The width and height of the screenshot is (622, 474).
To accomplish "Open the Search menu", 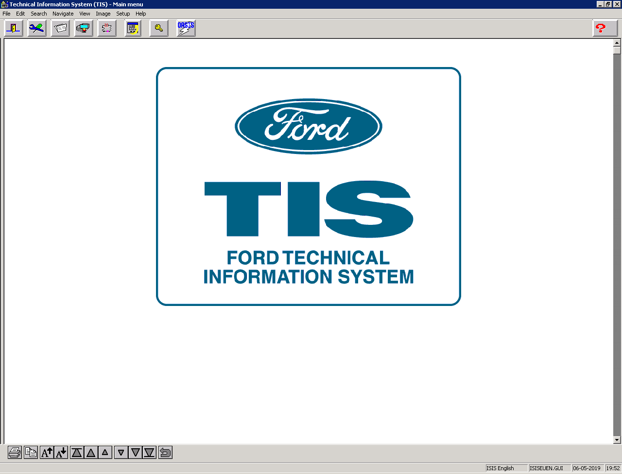I will click(x=39, y=14).
